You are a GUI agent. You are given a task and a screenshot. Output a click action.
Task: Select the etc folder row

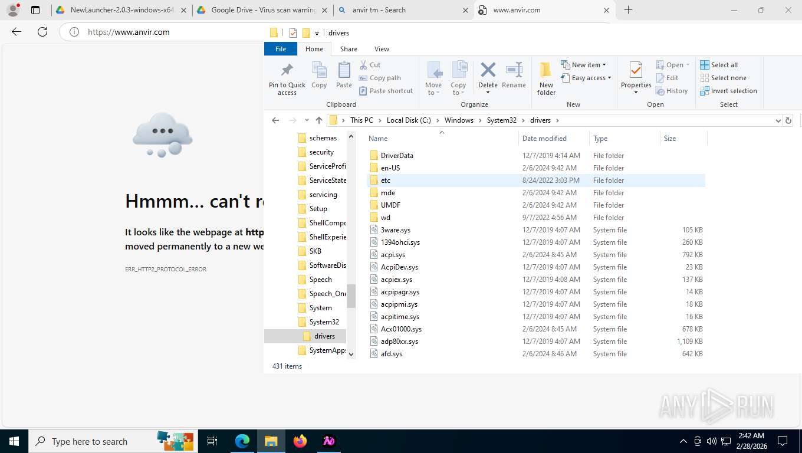coord(536,180)
